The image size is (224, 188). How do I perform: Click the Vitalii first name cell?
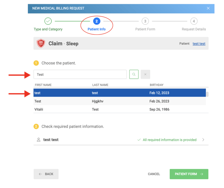[39, 109]
